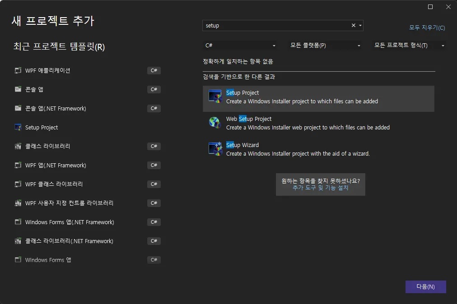457x304 pixels.
Task: Click the WPF 클래스 라이브러리 icon
Action: 18,184
